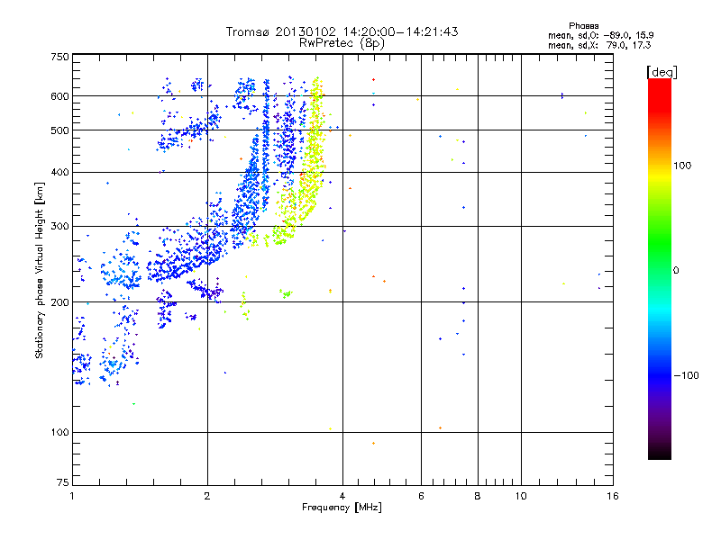The width and height of the screenshot is (721, 540).
Task: Click the x-axis '1' tick label
Action: [x=72, y=496]
